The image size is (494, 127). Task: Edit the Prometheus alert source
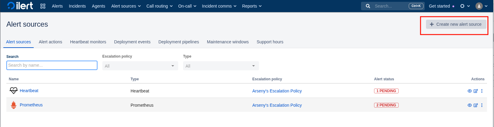coord(475,105)
